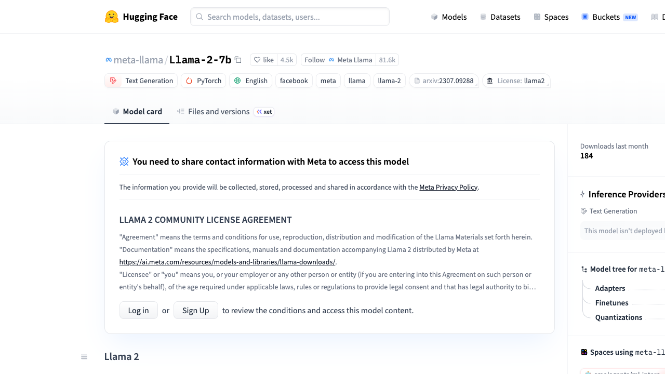Viewport: 665px width, 374px height.
Task: Click the English globe icon
Action: (x=237, y=81)
